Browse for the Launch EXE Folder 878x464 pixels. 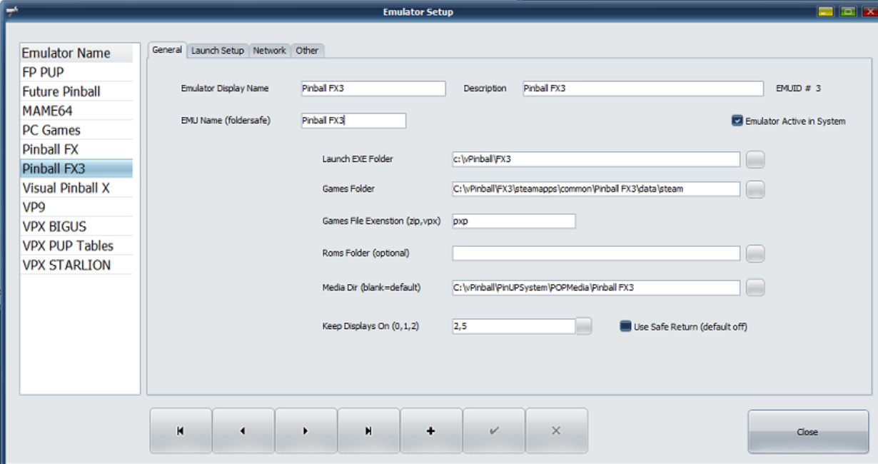[x=755, y=159]
